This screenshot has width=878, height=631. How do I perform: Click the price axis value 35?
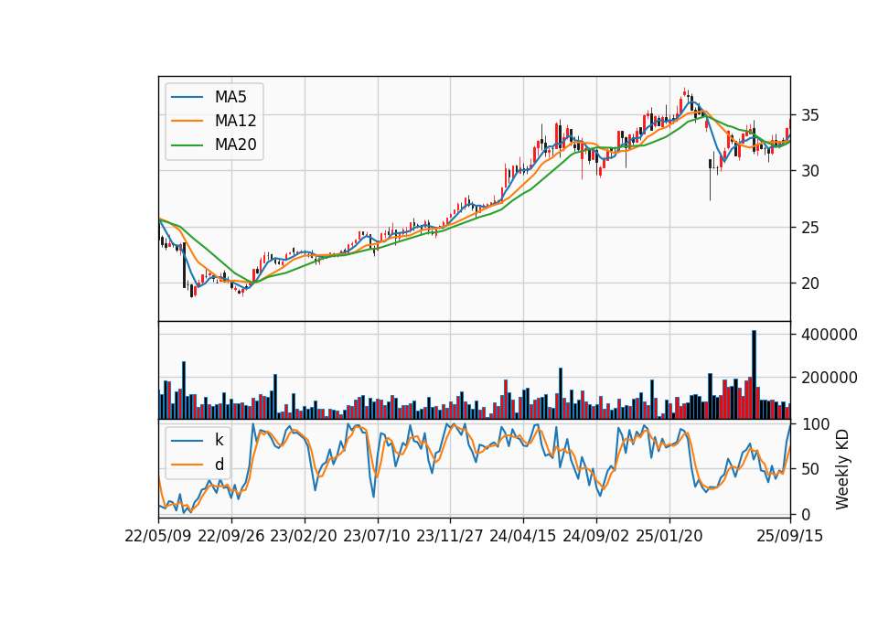[x=809, y=115]
